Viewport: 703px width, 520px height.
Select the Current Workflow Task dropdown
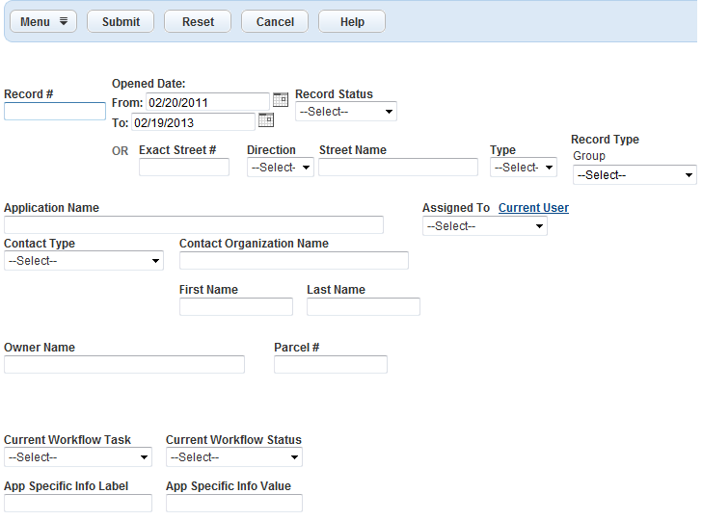tap(78, 457)
